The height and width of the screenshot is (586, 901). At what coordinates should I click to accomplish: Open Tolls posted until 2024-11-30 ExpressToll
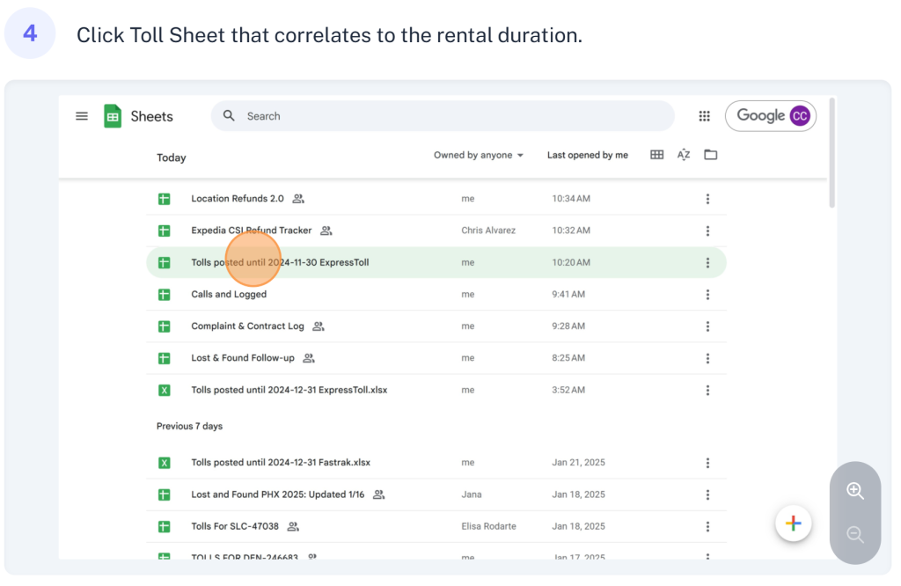(280, 262)
